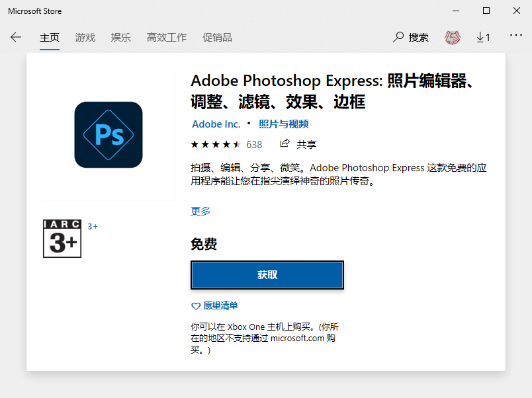Switch to the 高效工作 tab
Screen dimensions: 532x398
click(167, 37)
